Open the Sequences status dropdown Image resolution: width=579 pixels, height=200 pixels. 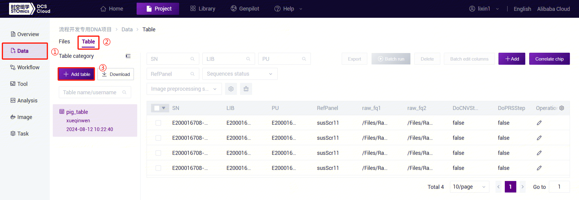point(240,74)
